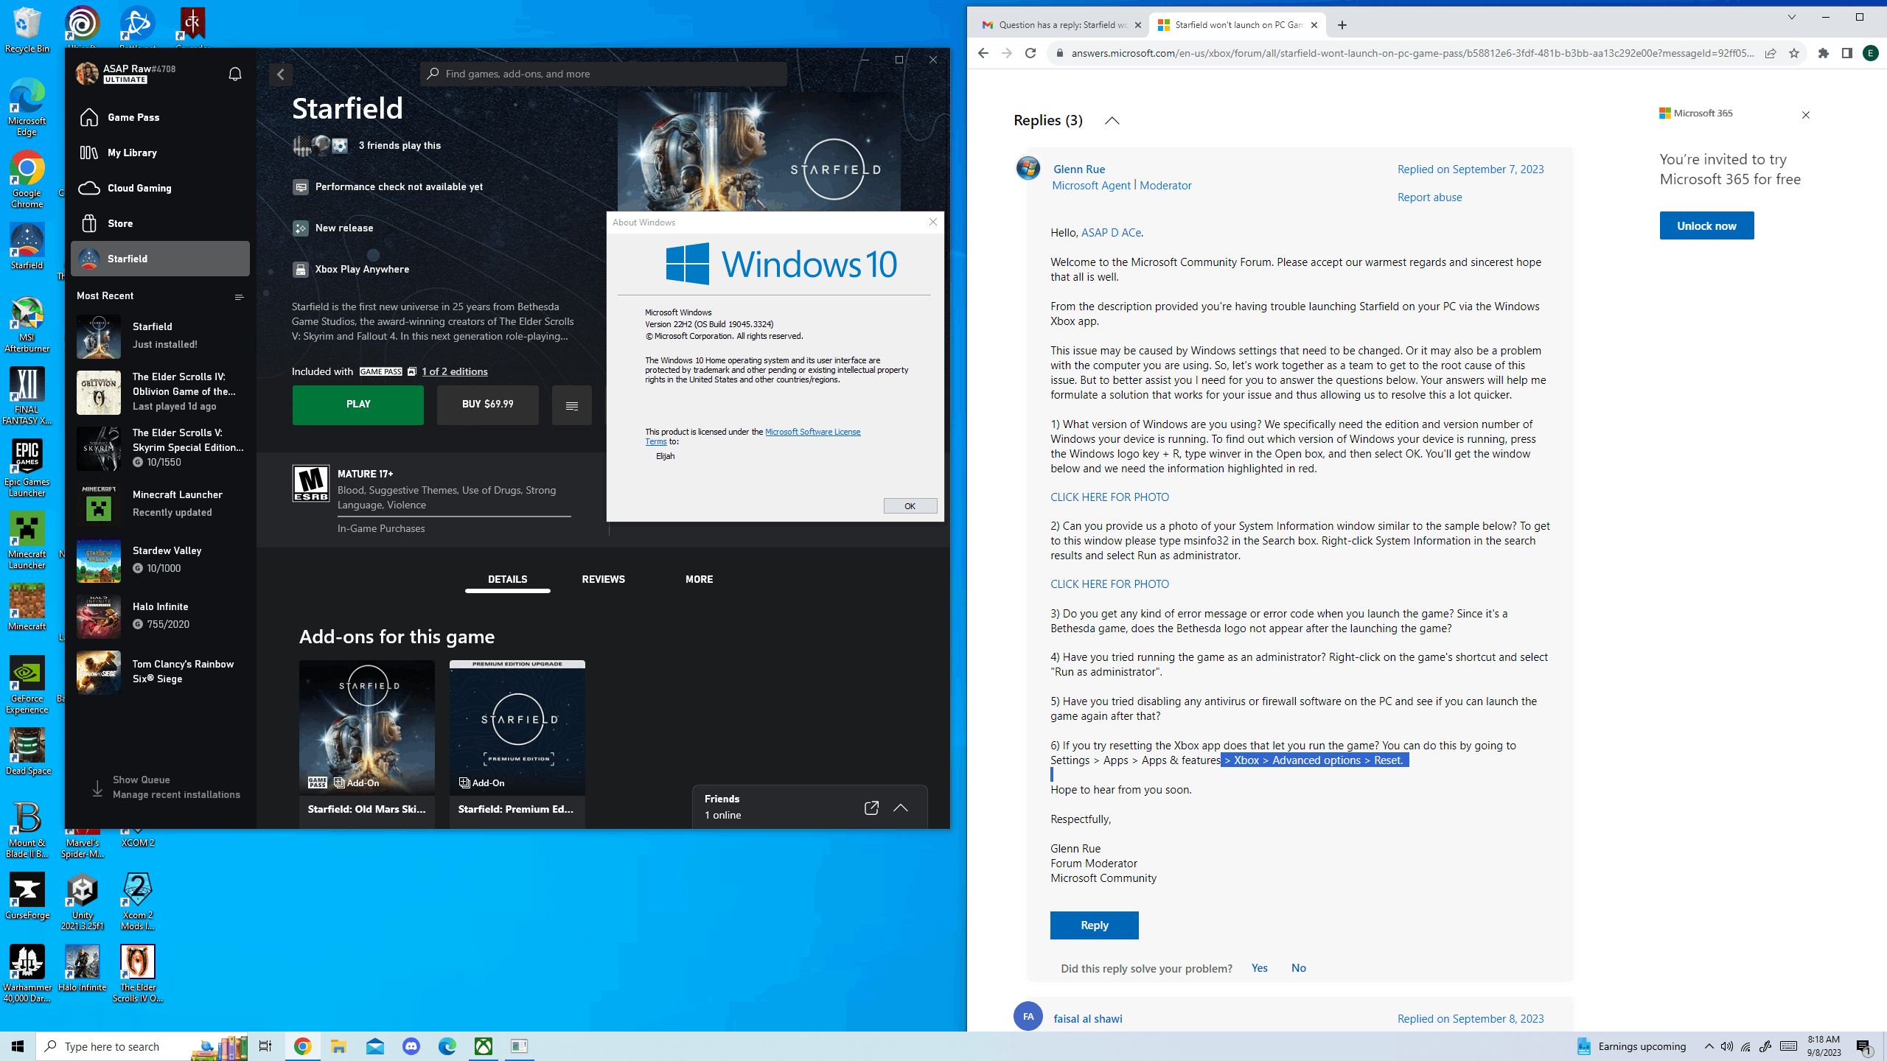The width and height of the screenshot is (1887, 1061).
Task: Expand replies section chevron
Action: click(x=1112, y=119)
